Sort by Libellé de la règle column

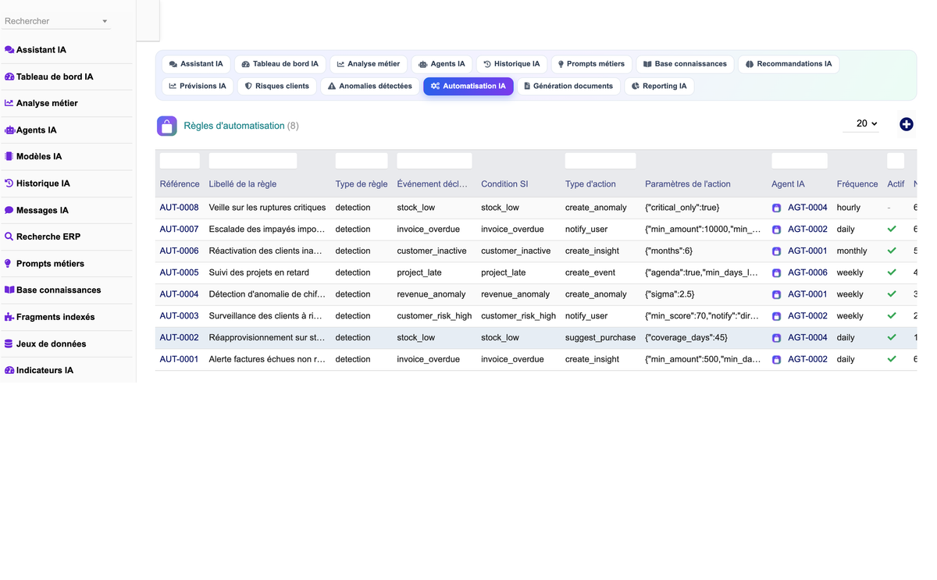pos(243,184)
